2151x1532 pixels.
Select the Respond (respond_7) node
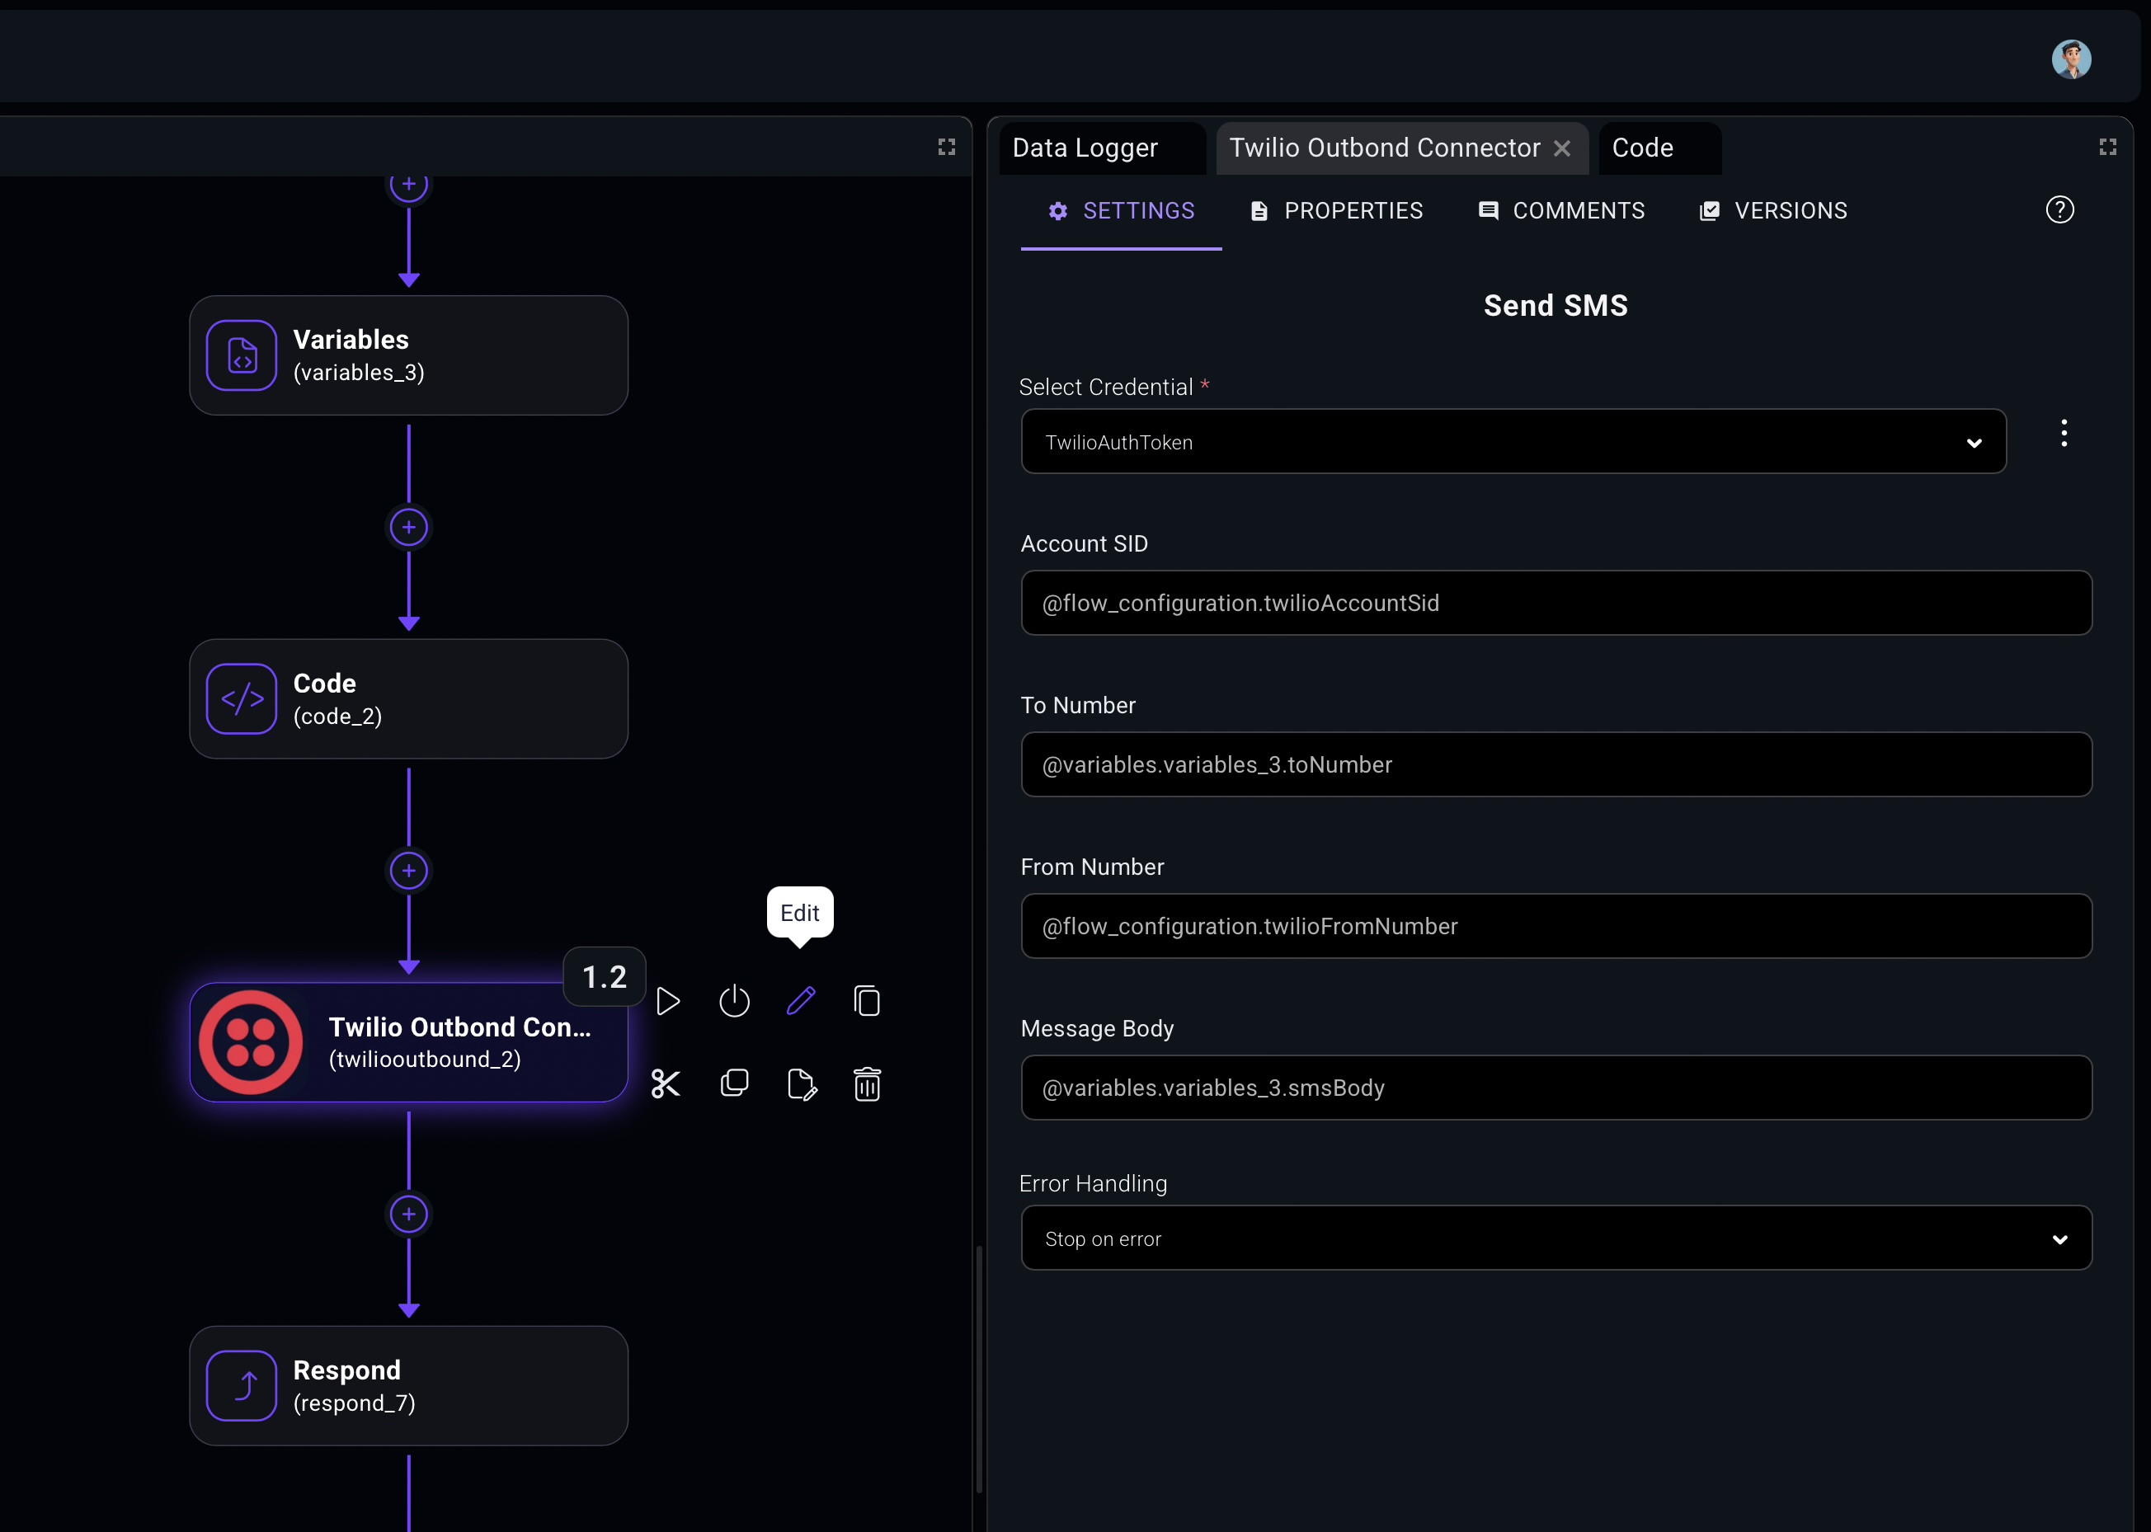(x=408, y=1386)
